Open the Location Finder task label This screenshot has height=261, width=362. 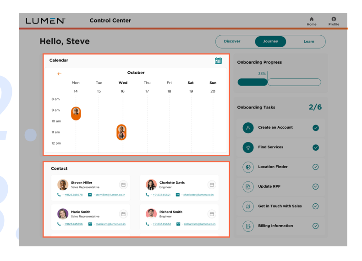click(x=273, y=167)
